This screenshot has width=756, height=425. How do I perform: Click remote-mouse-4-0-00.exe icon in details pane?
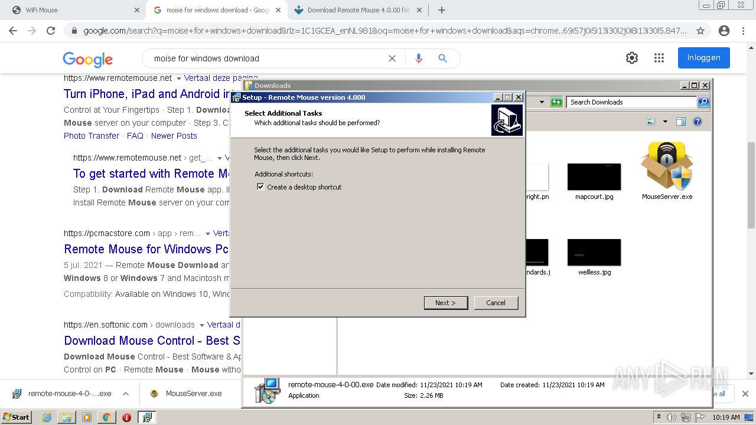(x=268, y=390)
